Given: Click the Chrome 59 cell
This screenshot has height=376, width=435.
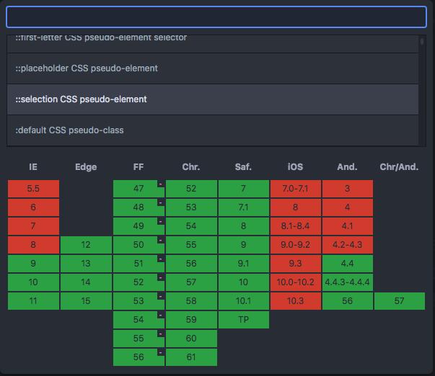Looking at the screenshot, I should pyautogui.click(x=191, y=320).
